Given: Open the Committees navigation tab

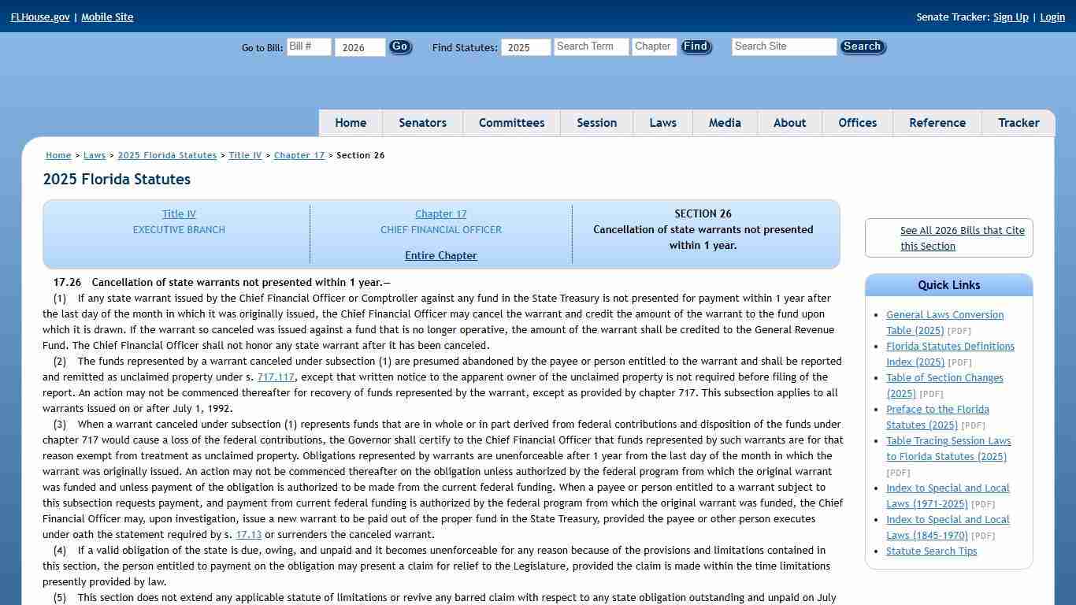Looking at the screenshot, I should click(511, 123).
